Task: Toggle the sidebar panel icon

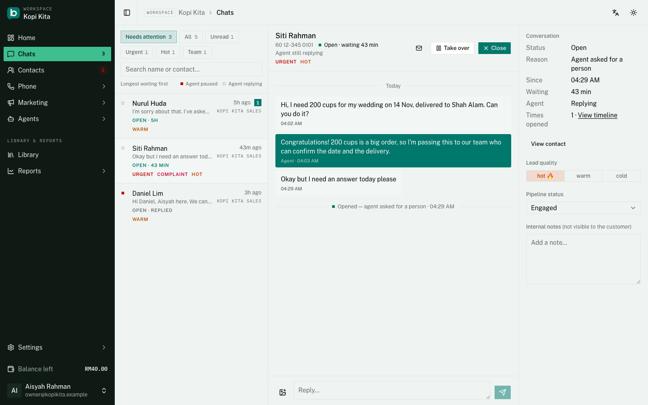Action: pyautogui.click(x=127, y=13)
